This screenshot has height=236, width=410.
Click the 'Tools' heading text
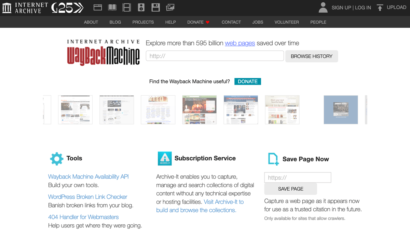(x=74, y=158)
